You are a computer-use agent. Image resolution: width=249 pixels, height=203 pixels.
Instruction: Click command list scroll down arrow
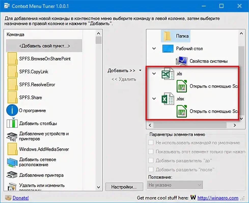tap(99, 187)
